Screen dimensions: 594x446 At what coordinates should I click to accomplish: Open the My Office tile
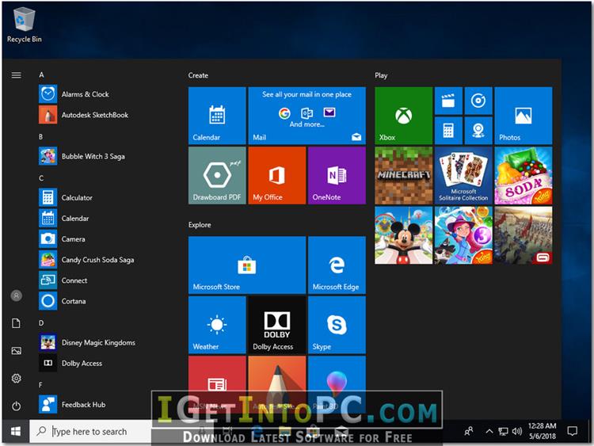coord(277,175)
